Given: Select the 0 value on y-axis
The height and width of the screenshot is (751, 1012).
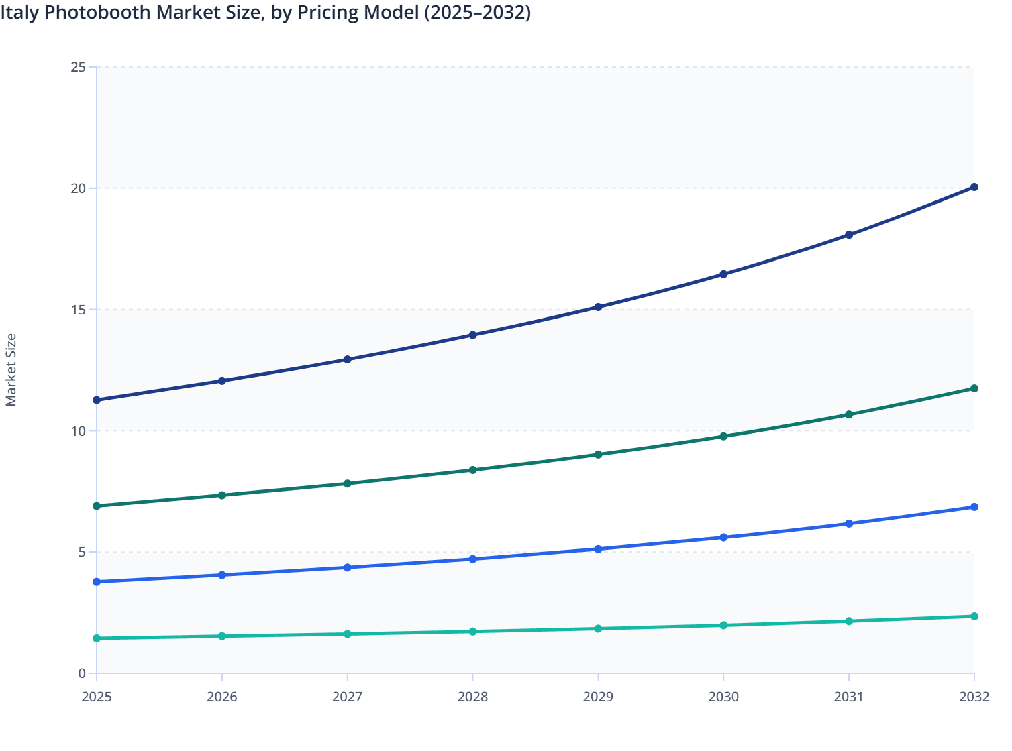Looking at the screenshot, I should point(82,673).
